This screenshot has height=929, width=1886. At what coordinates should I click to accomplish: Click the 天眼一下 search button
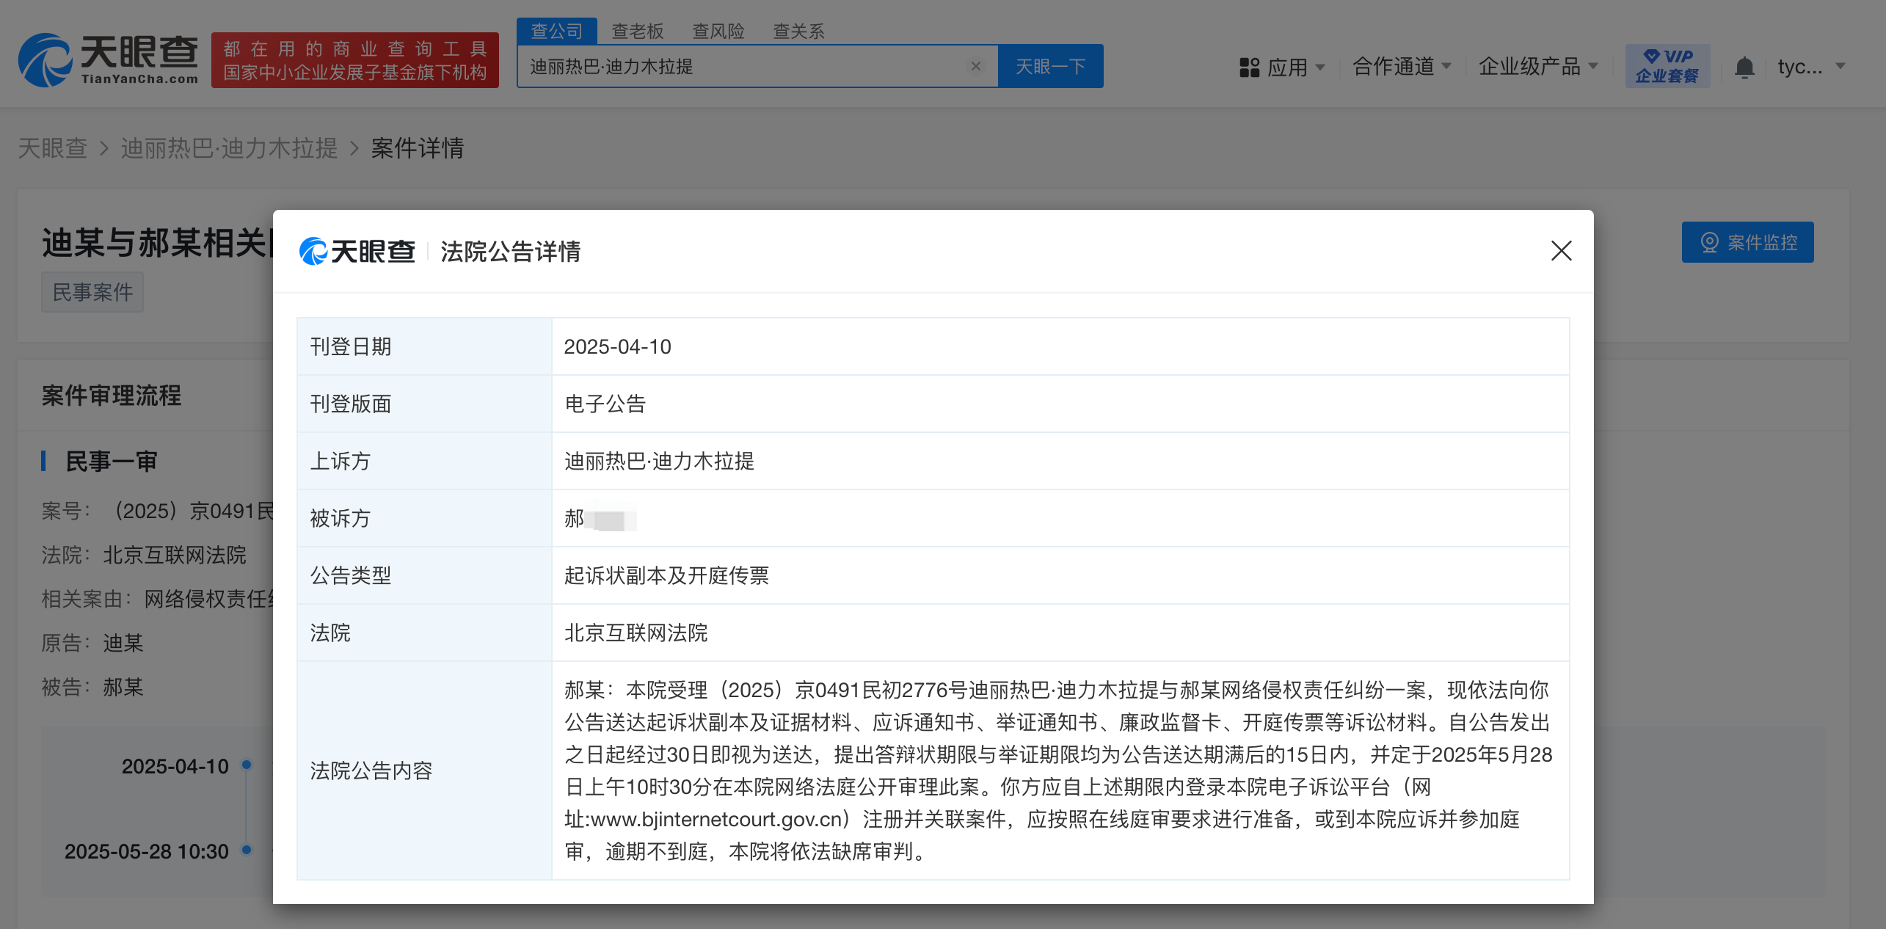1050,66
